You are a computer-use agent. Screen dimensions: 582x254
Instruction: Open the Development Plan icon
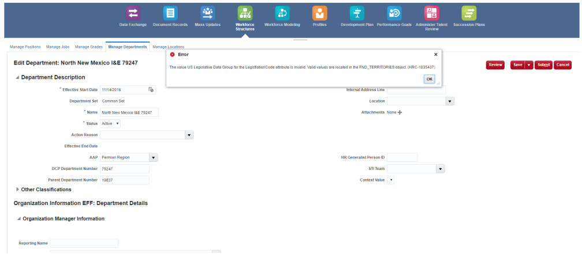coord(357,13)
